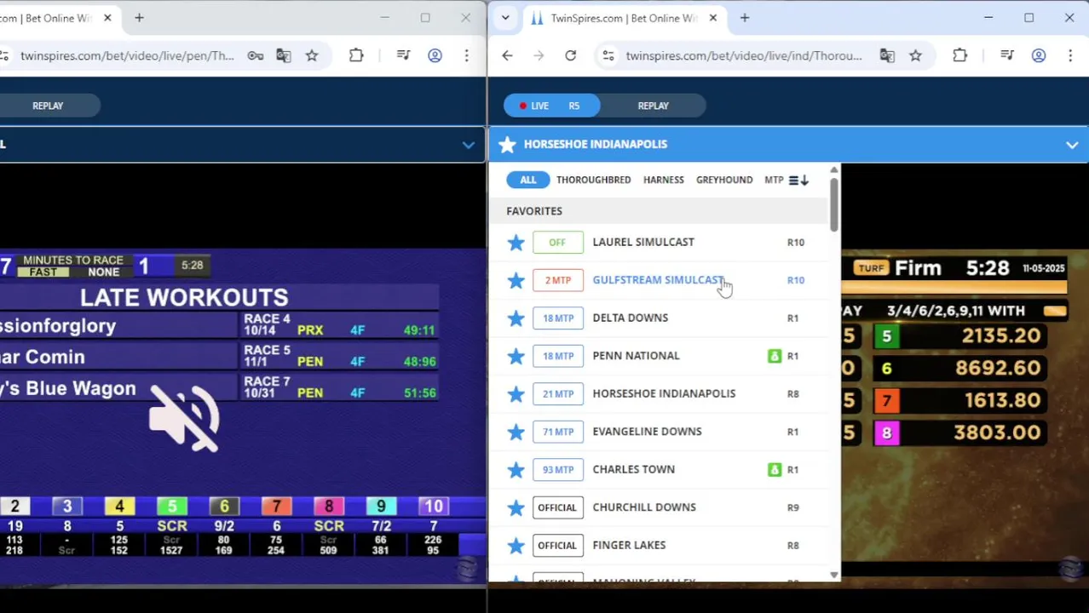
Task: Toggle favorite star for Evangeline Downs
Action: [516, 432]
